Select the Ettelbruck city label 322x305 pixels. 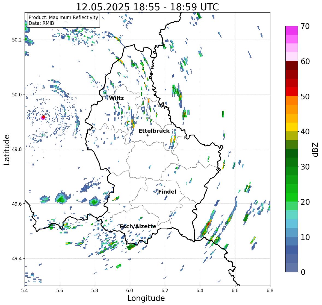(154, 131)
